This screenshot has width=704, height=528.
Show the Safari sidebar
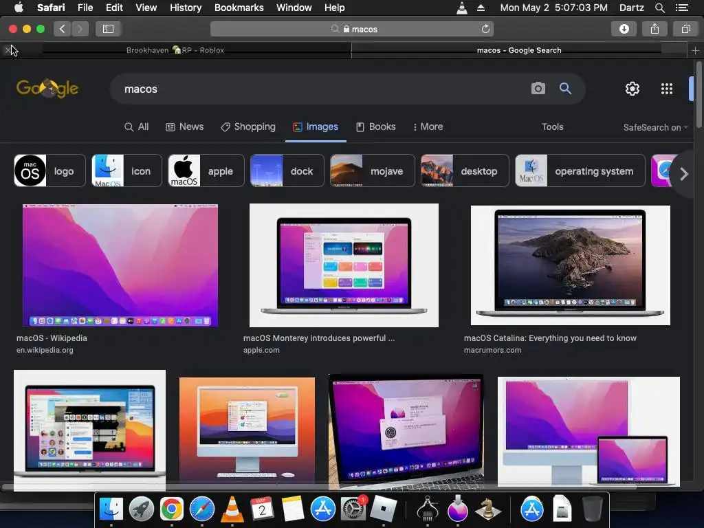point(108,29)
